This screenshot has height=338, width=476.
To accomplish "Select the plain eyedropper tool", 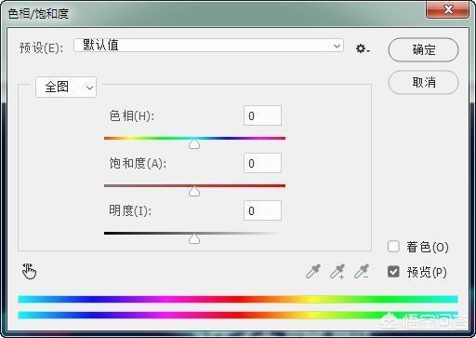I will point(313,272).
